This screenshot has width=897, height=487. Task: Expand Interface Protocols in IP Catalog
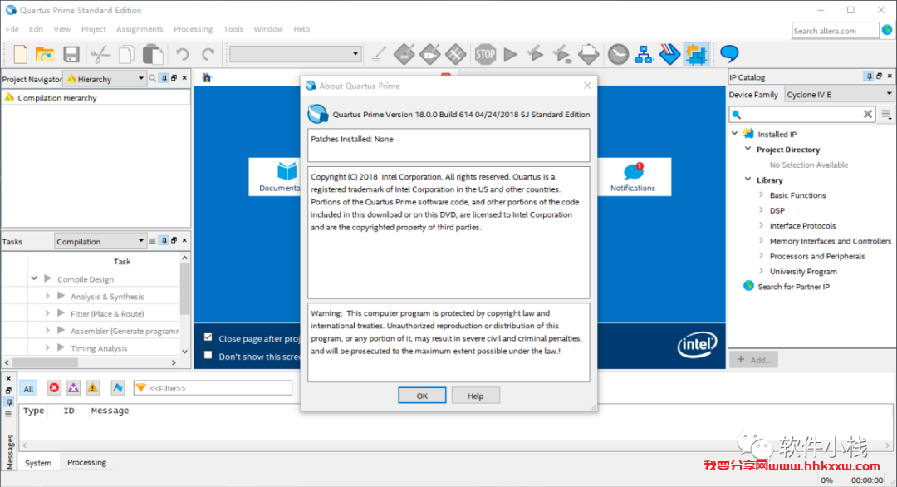coord(761,225)
